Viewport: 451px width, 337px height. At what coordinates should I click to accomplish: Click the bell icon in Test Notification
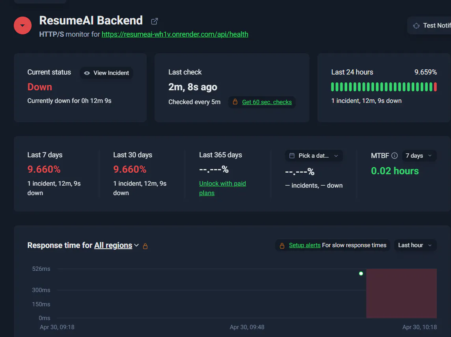(x=416, y=26)
